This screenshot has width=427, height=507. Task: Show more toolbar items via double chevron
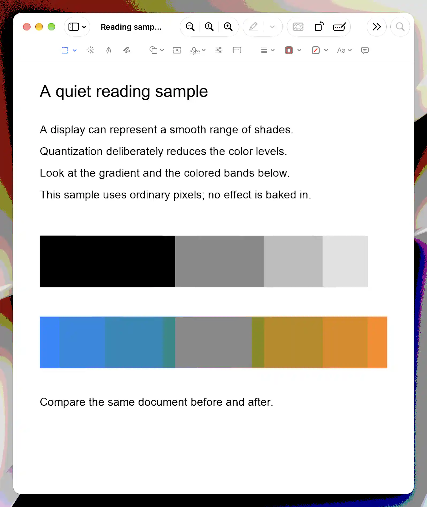coord(376,27)
